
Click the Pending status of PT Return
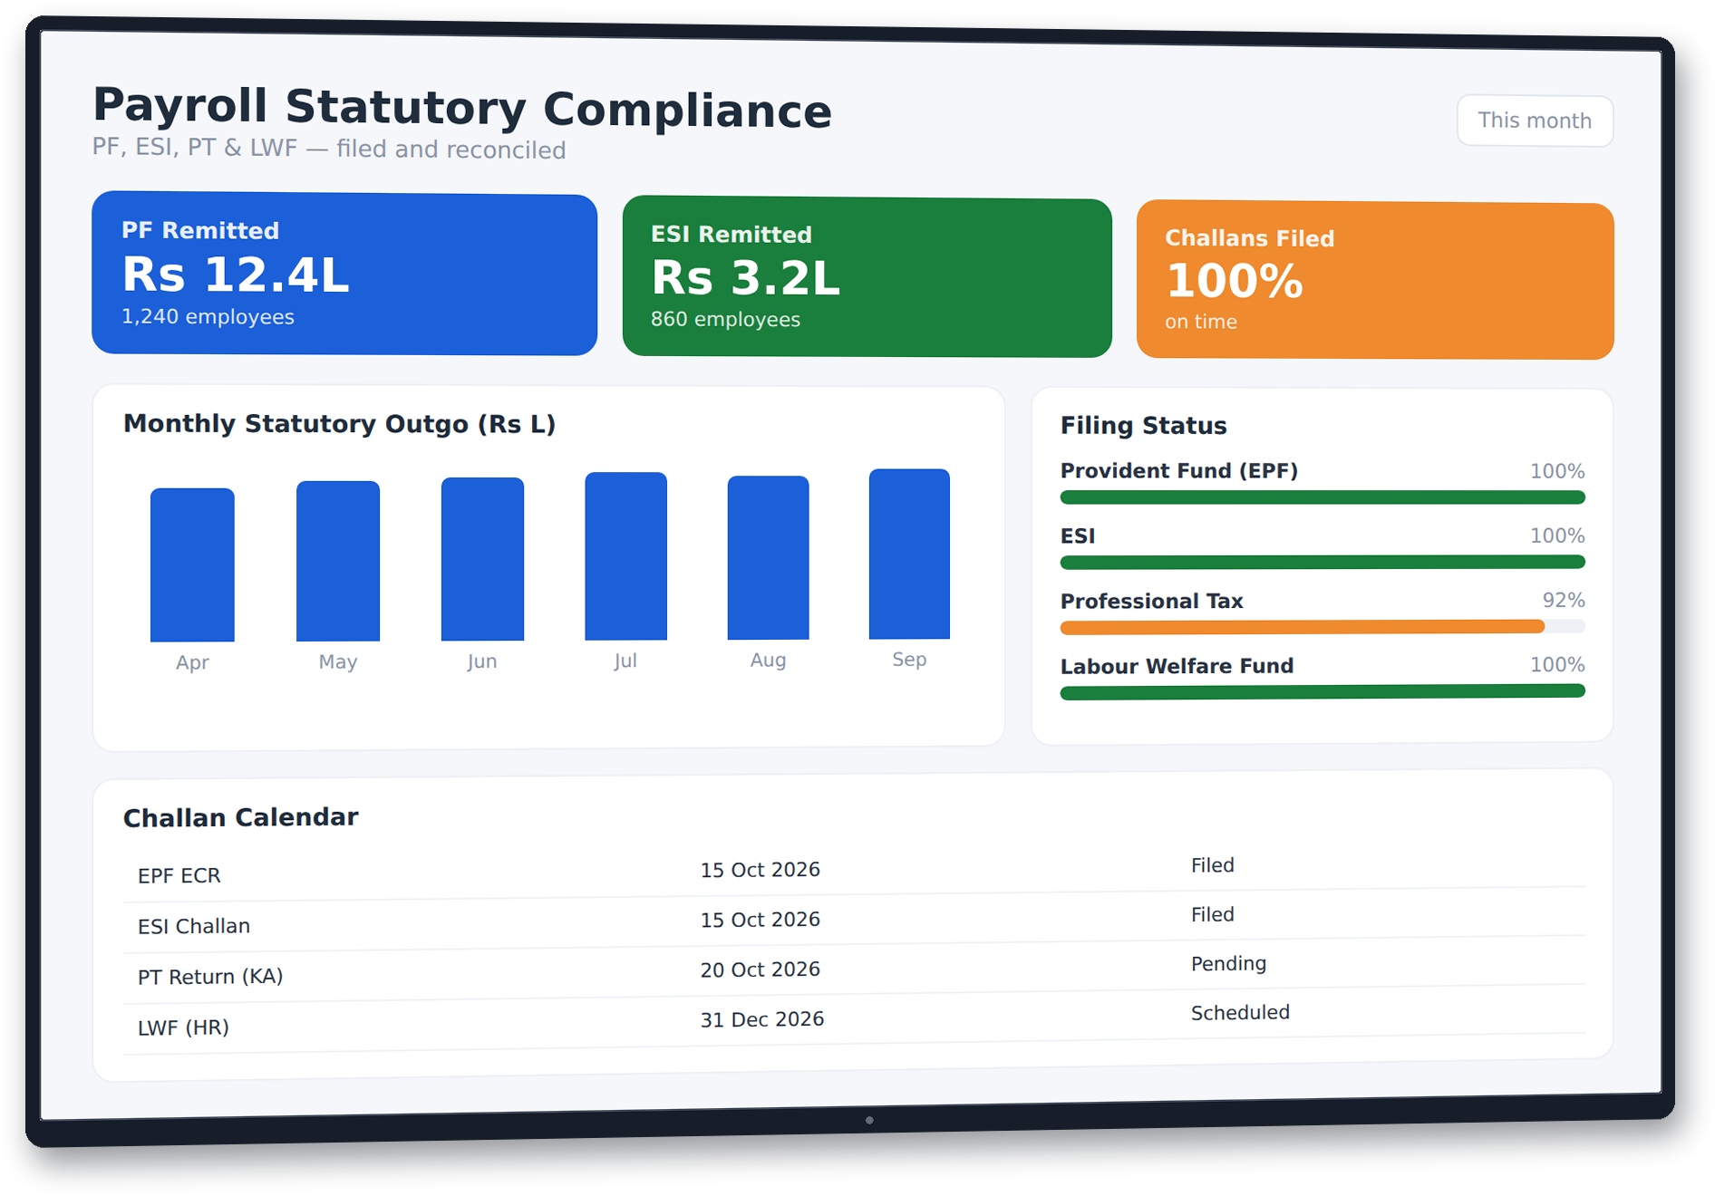(x=1228, y=964)
